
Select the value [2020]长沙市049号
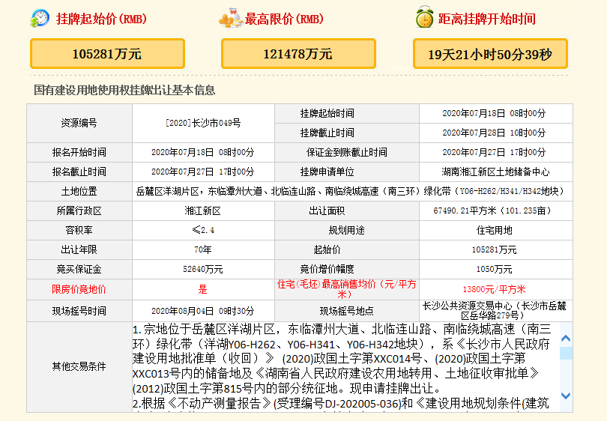click(203, 123)
